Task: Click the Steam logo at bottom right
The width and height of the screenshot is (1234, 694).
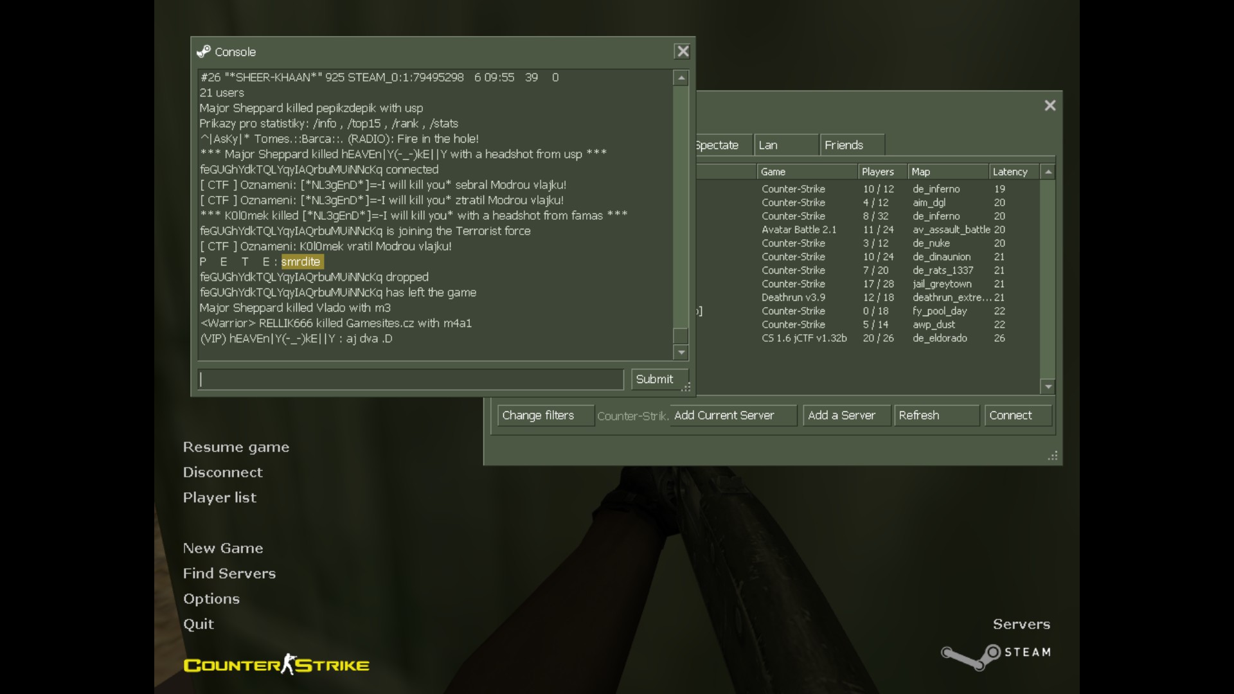Action: pos(996,657)
